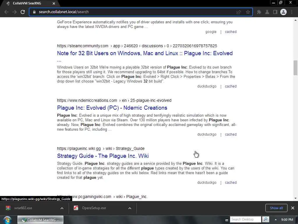
Task: Open three-dot options for google result
Action: (221, 32)
